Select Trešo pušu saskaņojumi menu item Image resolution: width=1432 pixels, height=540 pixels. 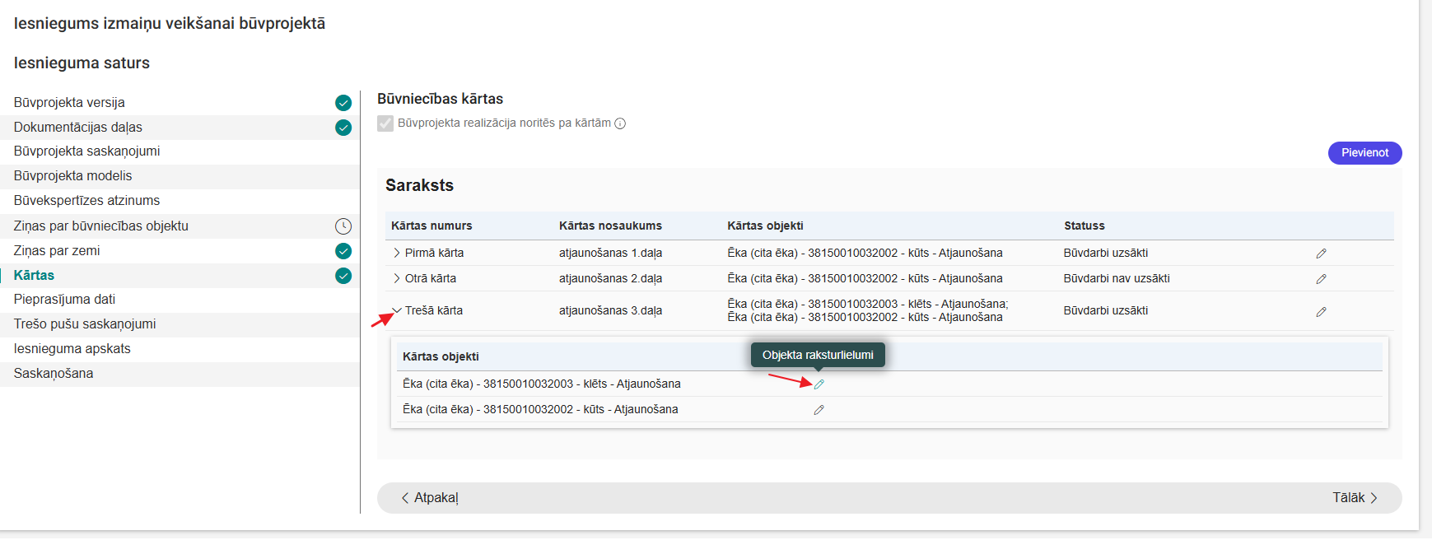85,324
